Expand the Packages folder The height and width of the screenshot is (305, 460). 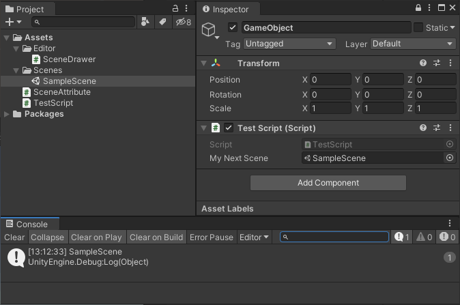click(6, 114)
